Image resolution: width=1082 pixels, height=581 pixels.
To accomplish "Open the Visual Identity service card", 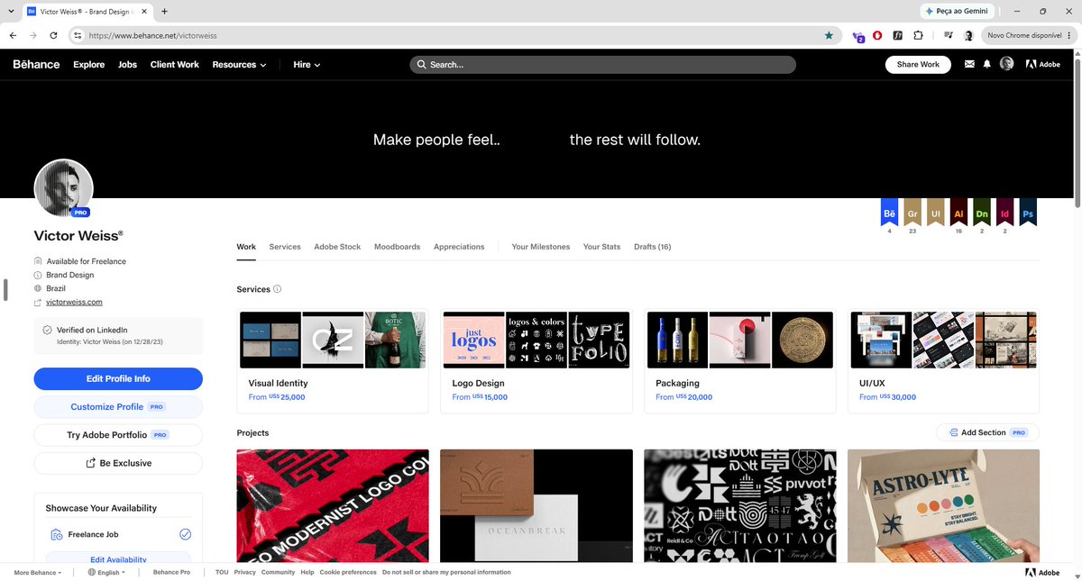I will (332, 361).
